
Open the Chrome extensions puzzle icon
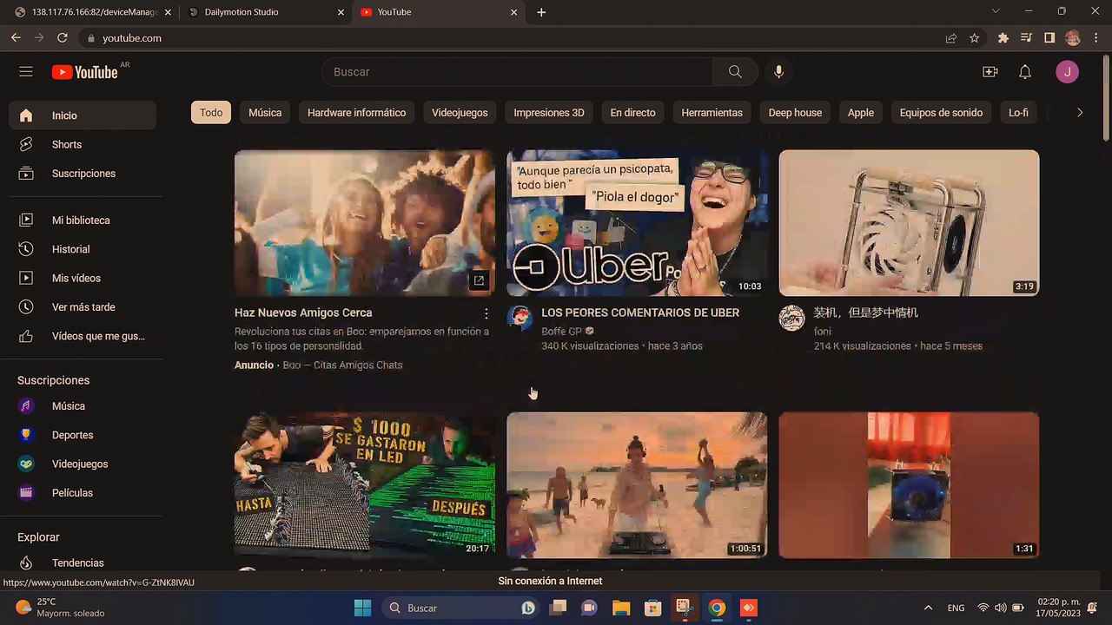pyautogui.click(x=1003, y=38)
